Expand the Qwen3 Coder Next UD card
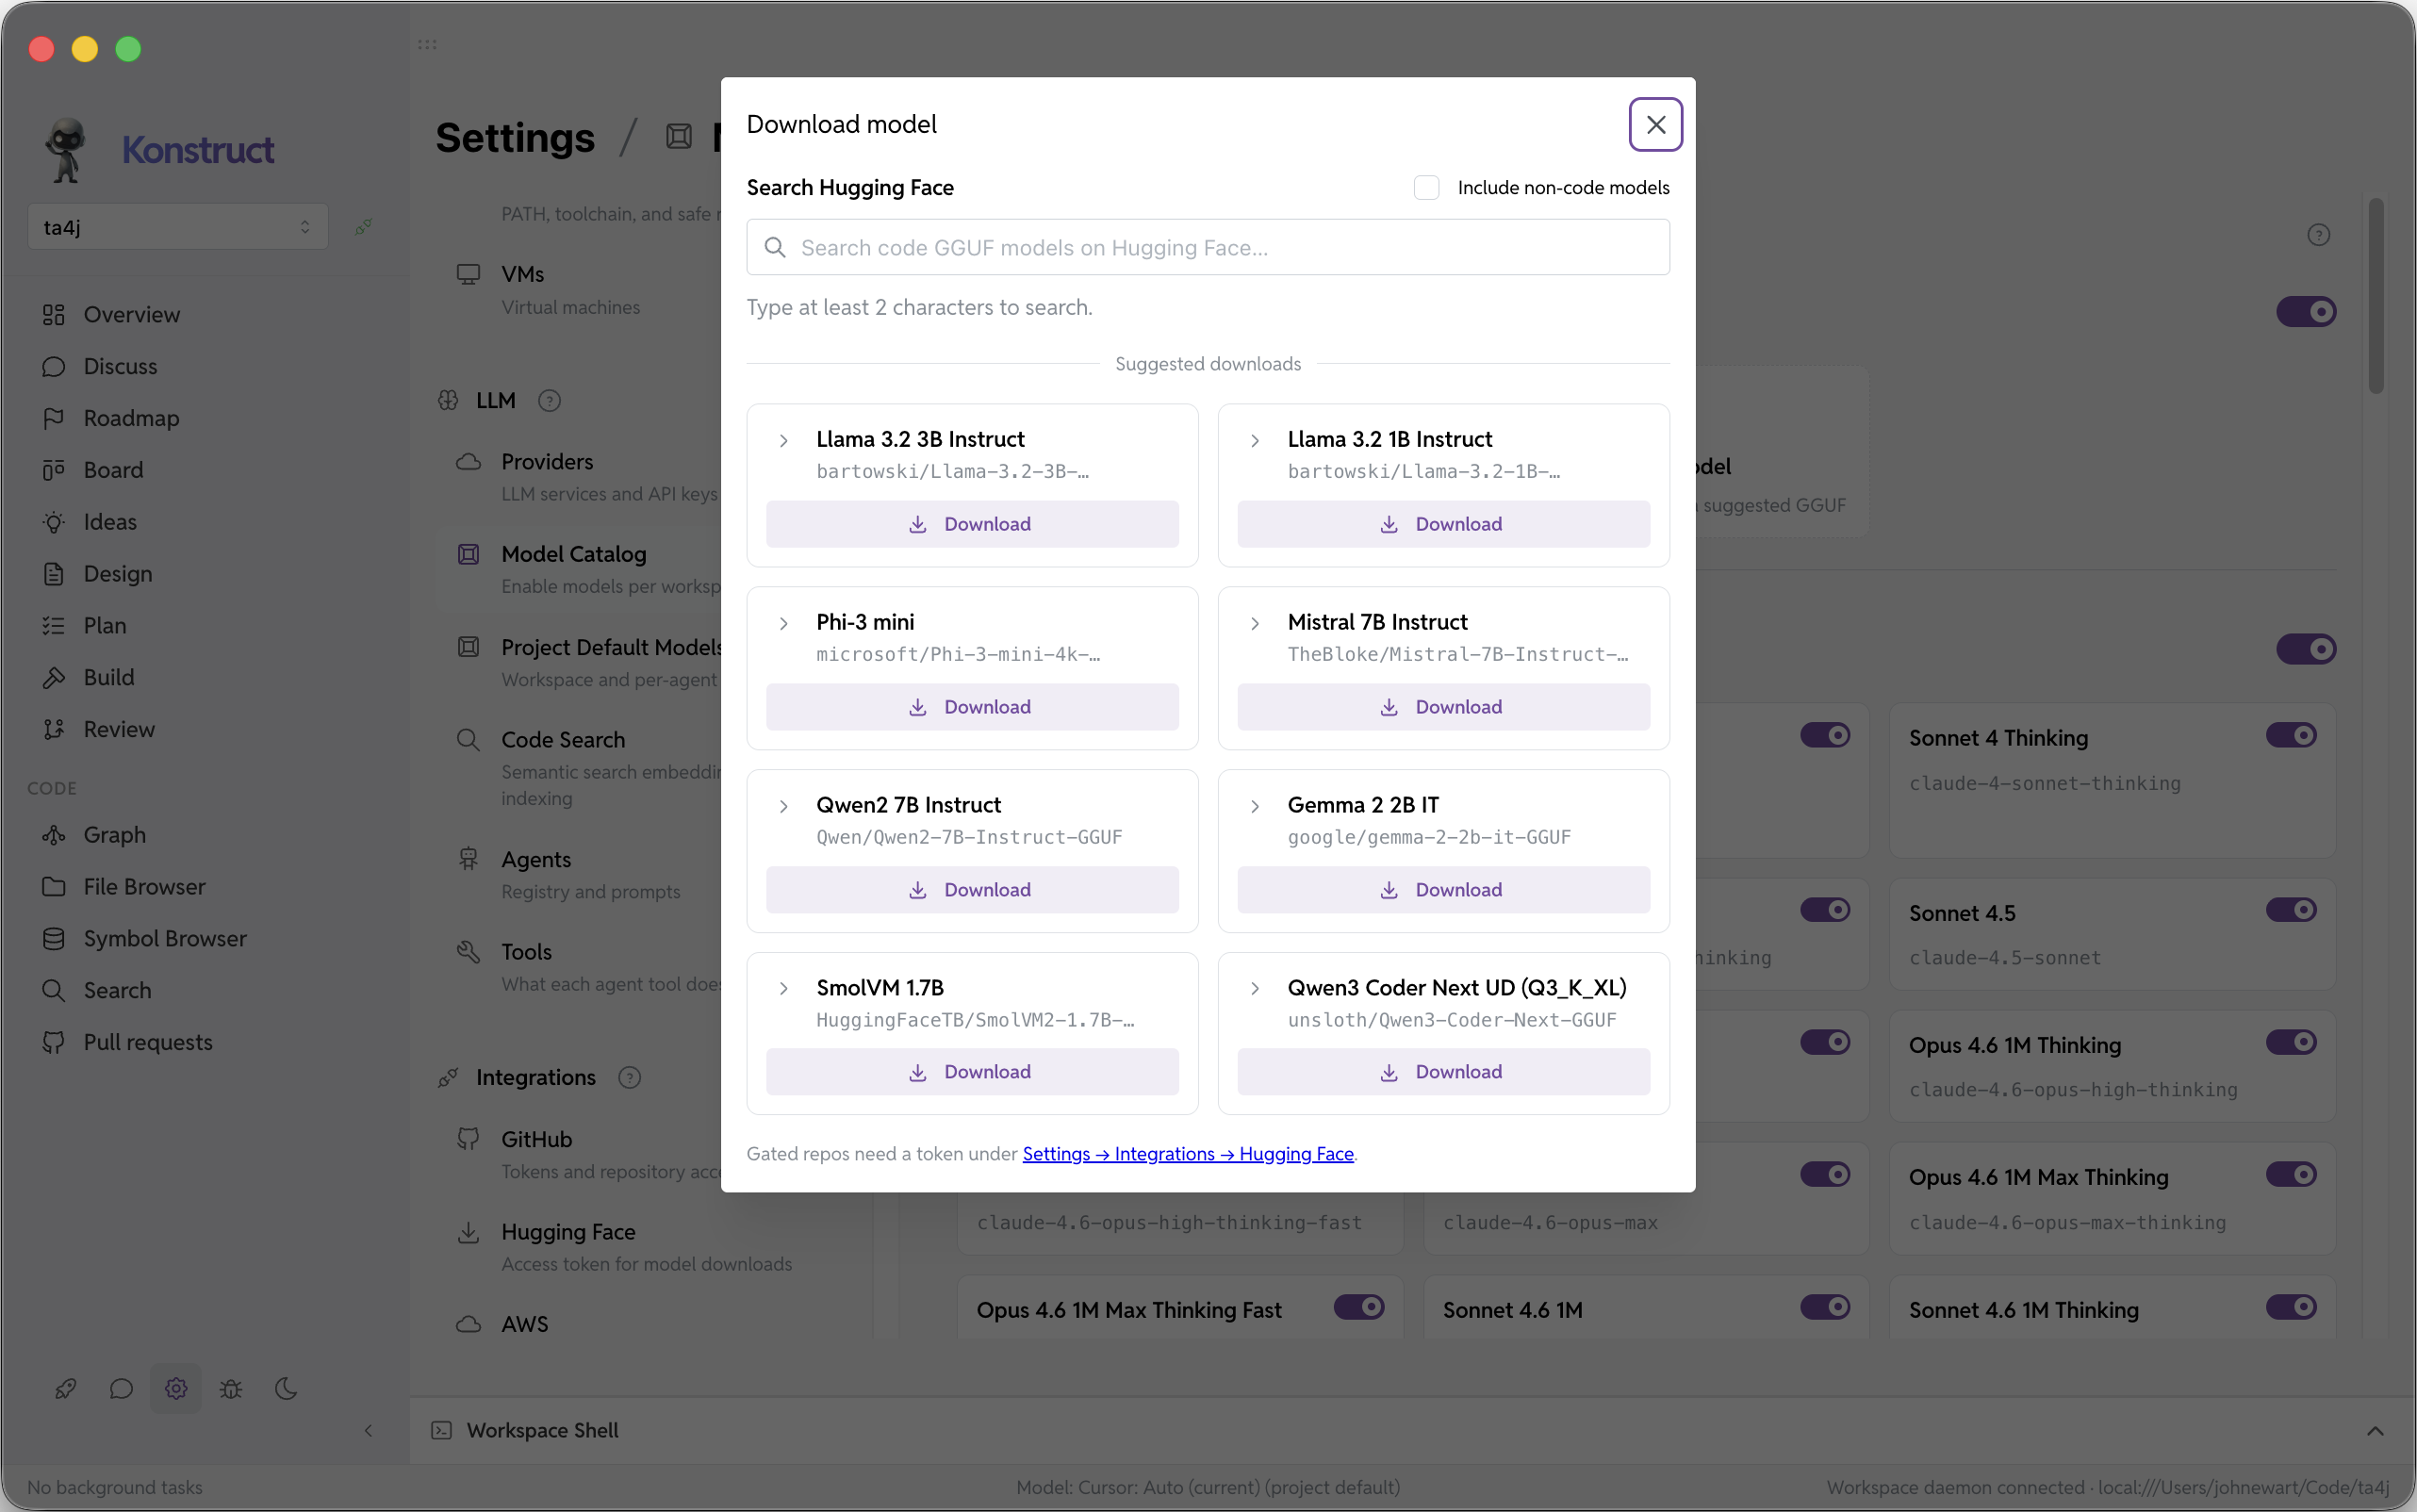 pyautogui.click(x=1255, y=988)
